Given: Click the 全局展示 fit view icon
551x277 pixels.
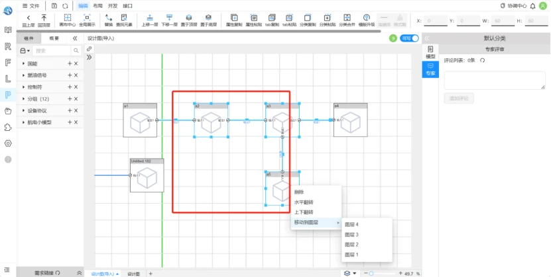Looking at the screenshot, I should pyautogui.click(x=87, y=17).
